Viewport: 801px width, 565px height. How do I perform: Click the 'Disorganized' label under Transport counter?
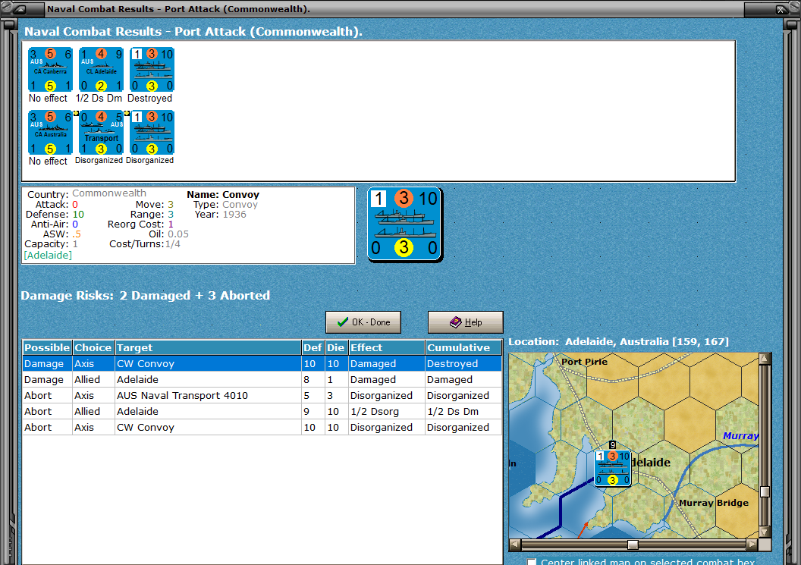click(x=99, y=161)
